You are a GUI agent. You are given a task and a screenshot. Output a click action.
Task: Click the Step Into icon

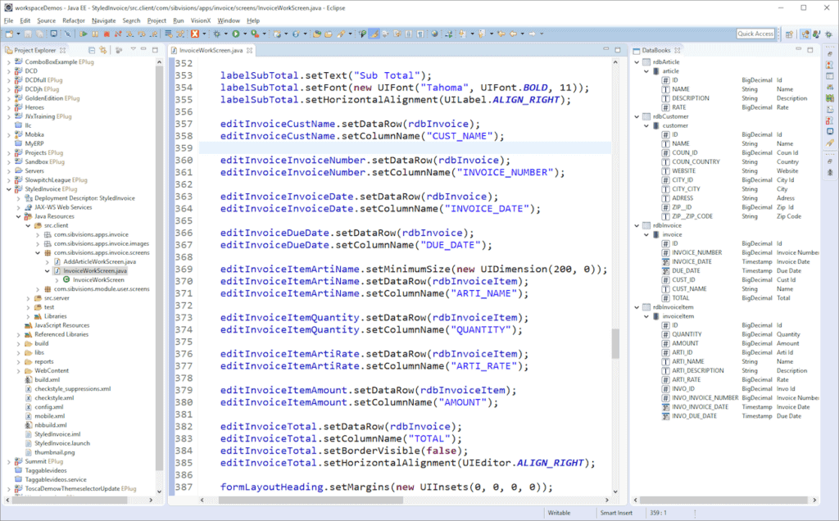click(x=130, y=34)
